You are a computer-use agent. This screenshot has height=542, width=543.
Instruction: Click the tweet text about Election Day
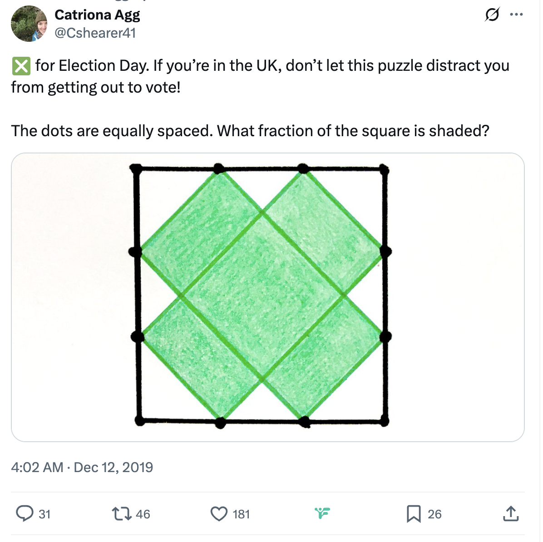(x=261, y=77)
